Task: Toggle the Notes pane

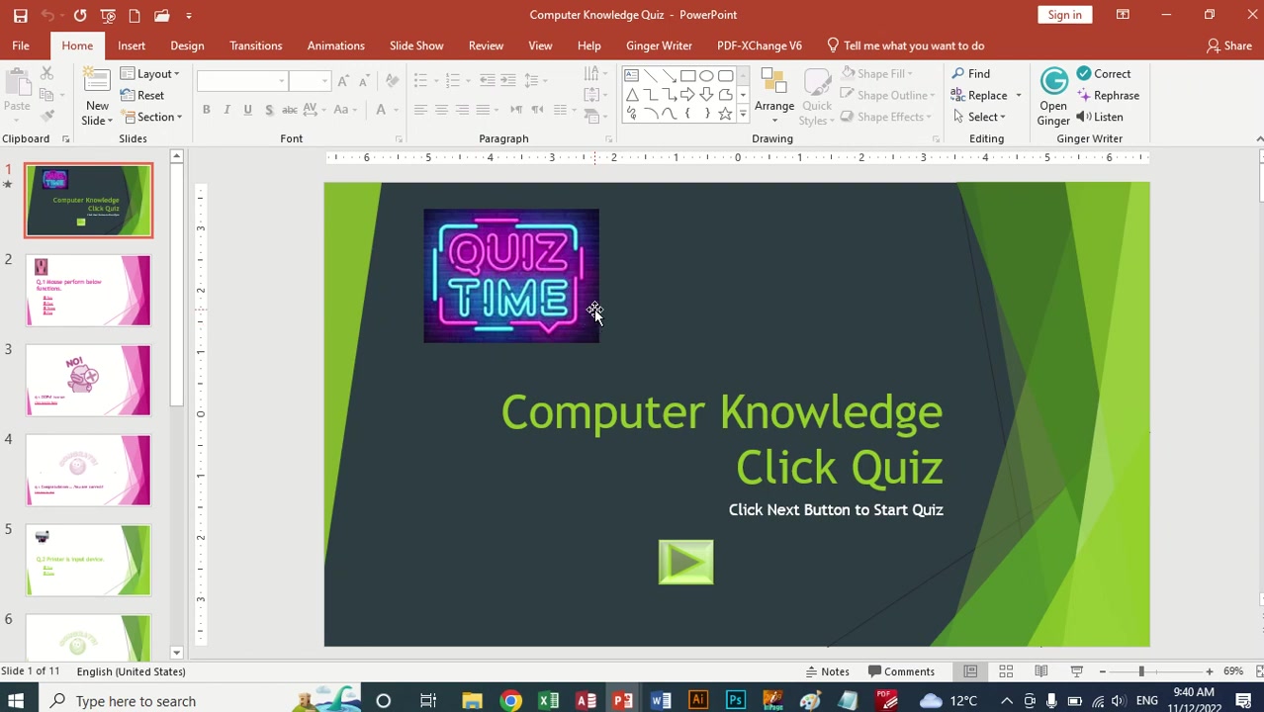Action: point(827,671)
